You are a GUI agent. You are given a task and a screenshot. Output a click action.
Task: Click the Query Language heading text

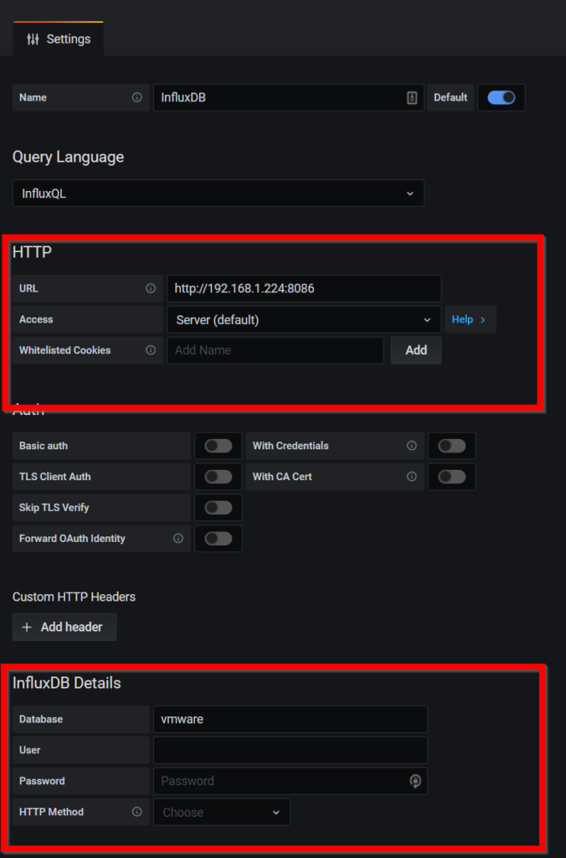point(69,157)
